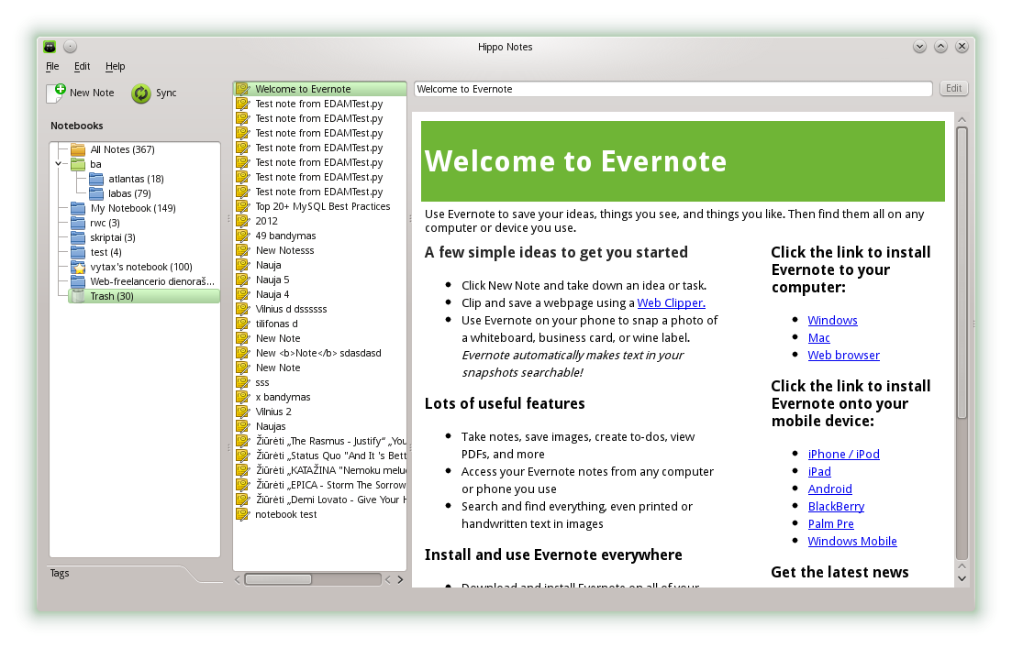
Task: Click note icon beside Welcome to Evernote
Action: (242, 89)
